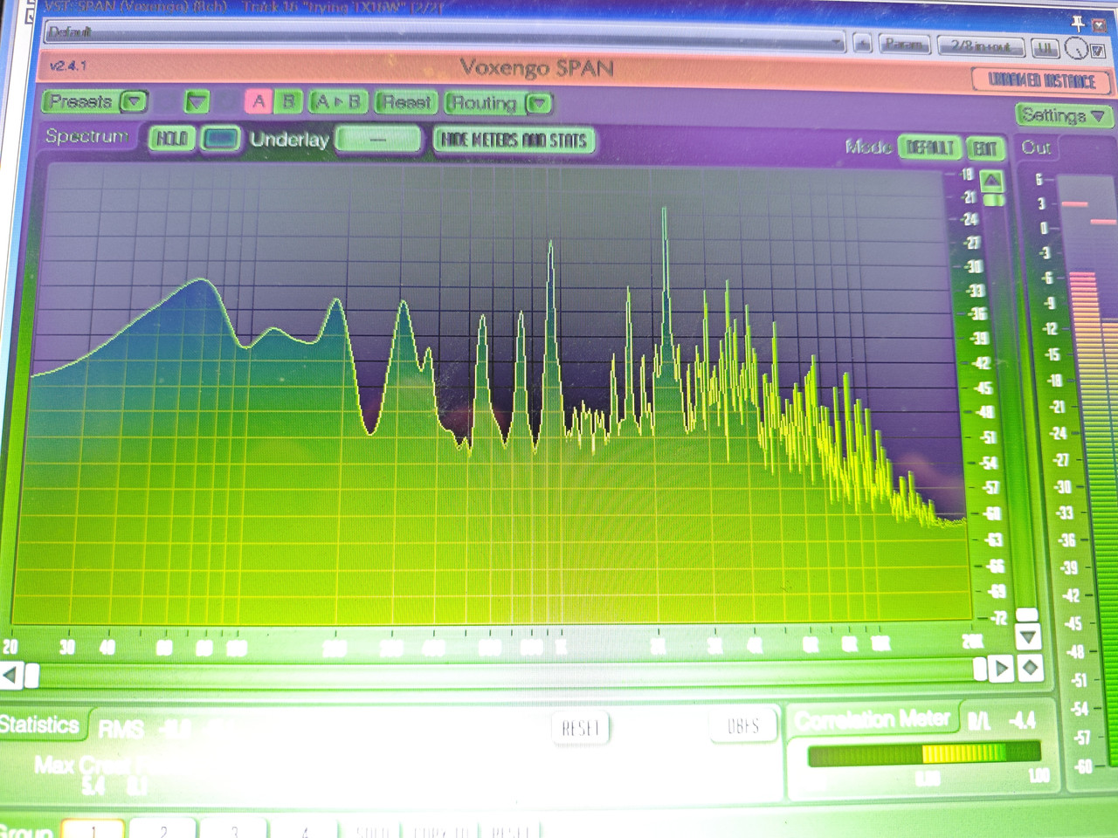The image size is (1118, 838).
Task: Rename via Unnamed Instance field
Action: point(1041,81)
